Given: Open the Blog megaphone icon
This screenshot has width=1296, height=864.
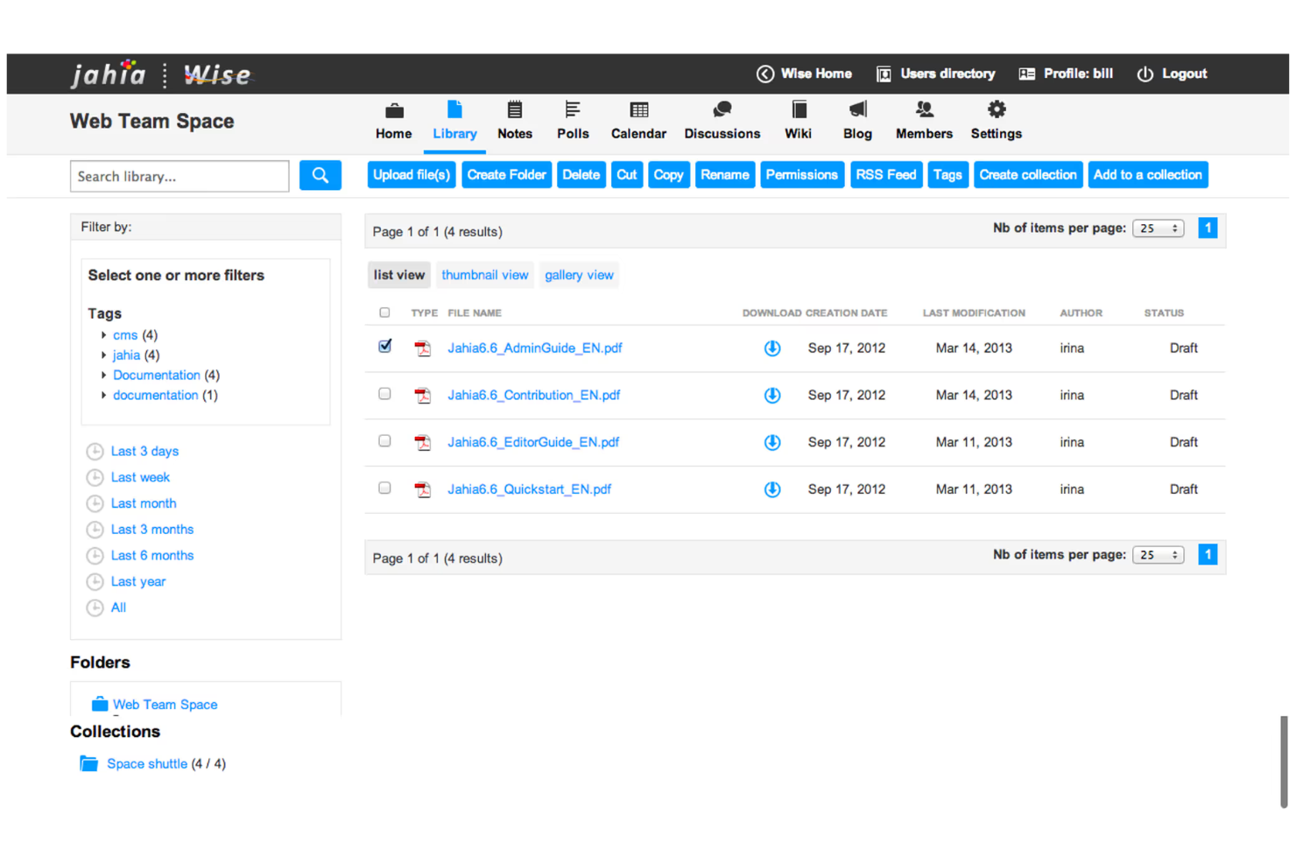Looking at the screenshot, I should pos(858,109).
